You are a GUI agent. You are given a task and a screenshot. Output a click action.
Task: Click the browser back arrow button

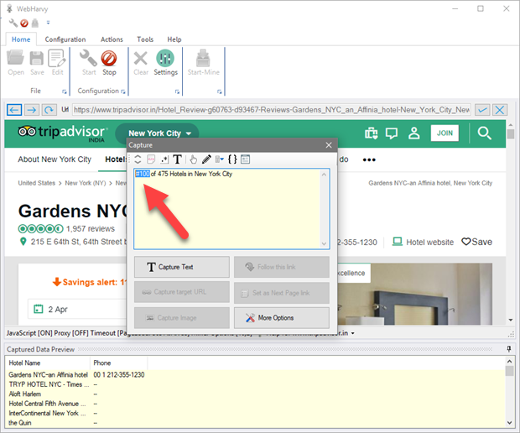(14, 110)
